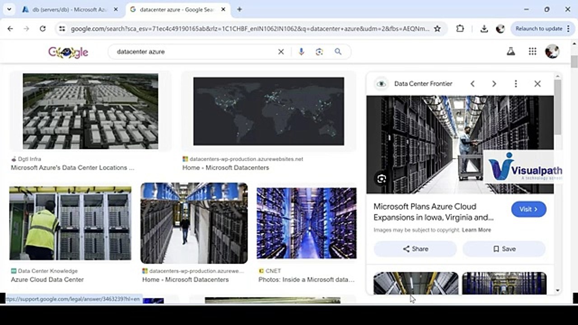View site information icon in address bar
Image resolution: width=578 pixels, height=325 pixels.
coord(62,28)
